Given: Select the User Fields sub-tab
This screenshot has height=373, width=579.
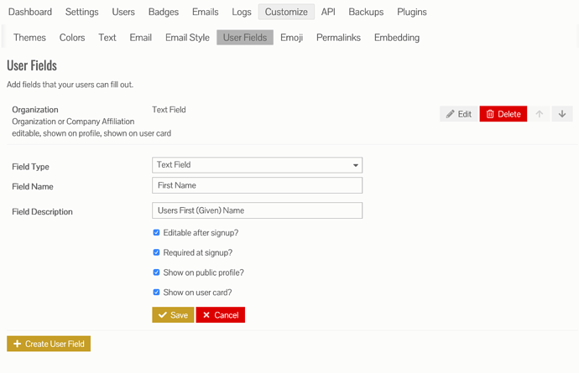Looking at the screenshot, I should (245, 38).
